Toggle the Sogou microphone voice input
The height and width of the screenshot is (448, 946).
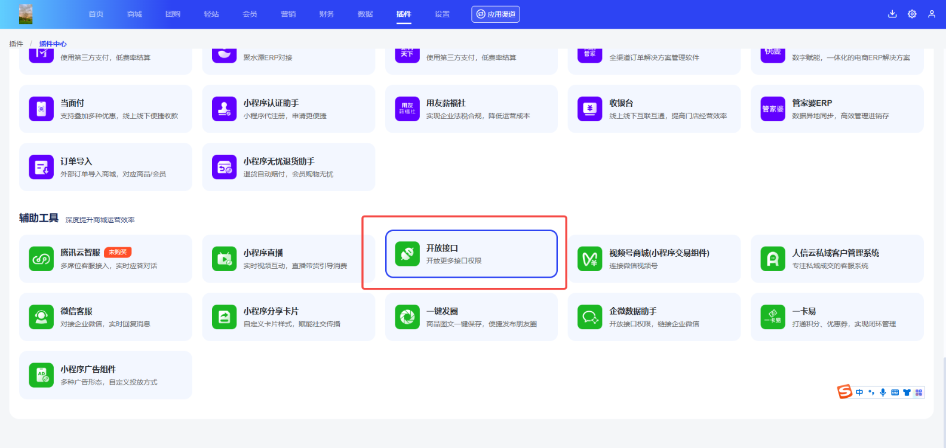pyautogui.click(x=883, y=392)
